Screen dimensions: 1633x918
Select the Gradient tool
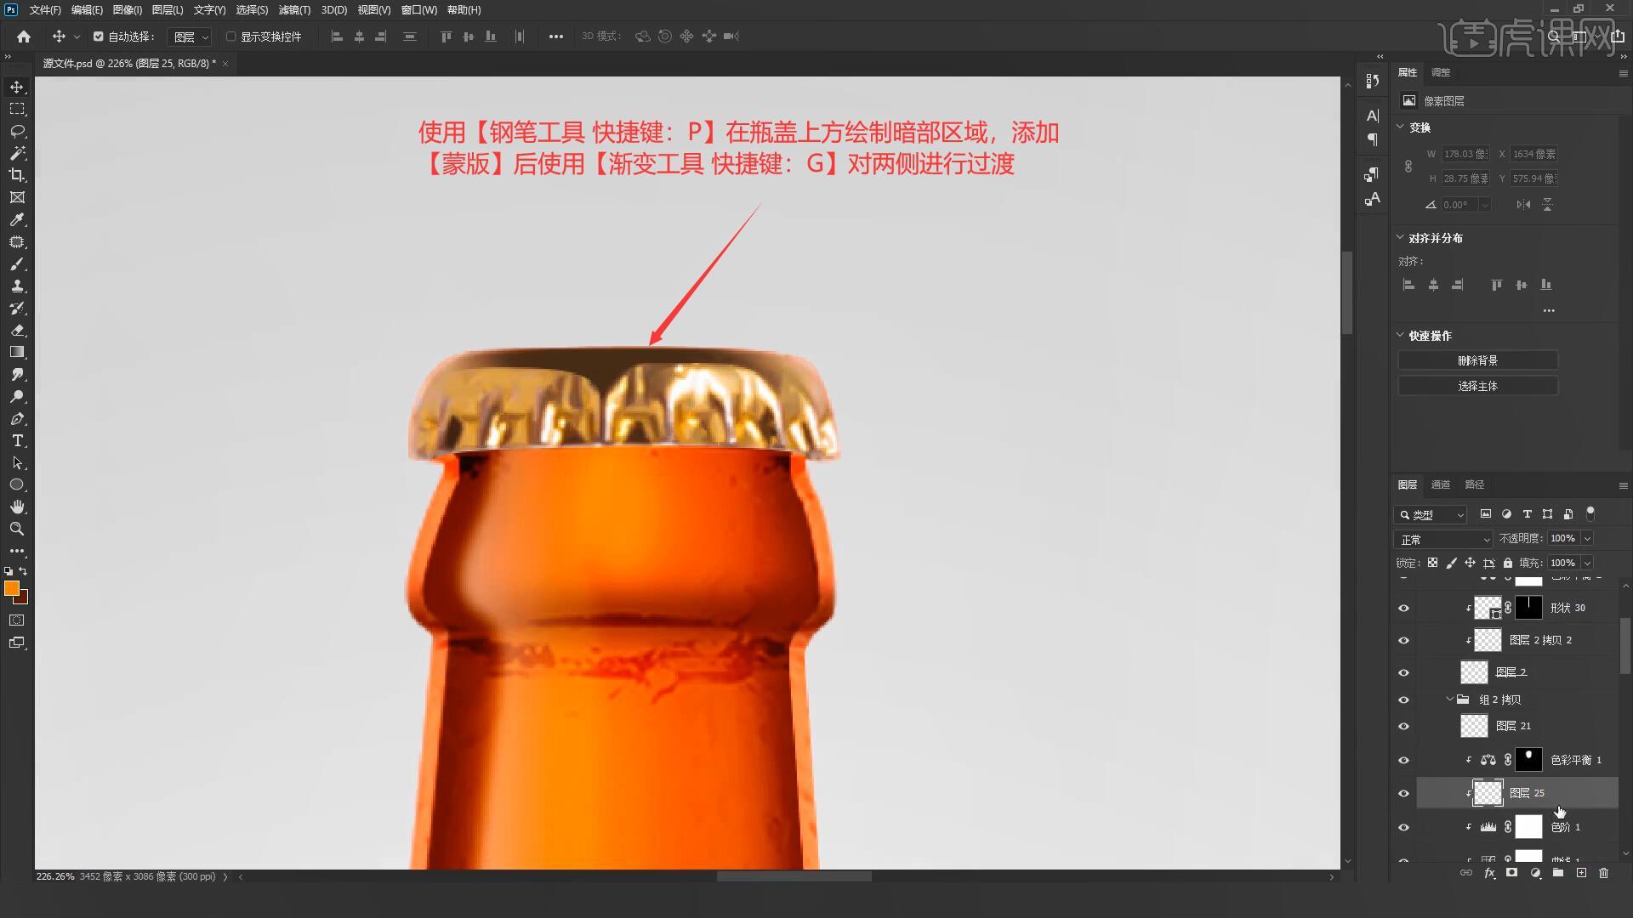[x=17, y=352]
